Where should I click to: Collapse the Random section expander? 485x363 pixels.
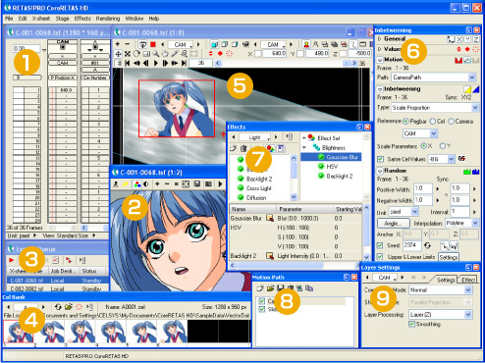[380, 171]
